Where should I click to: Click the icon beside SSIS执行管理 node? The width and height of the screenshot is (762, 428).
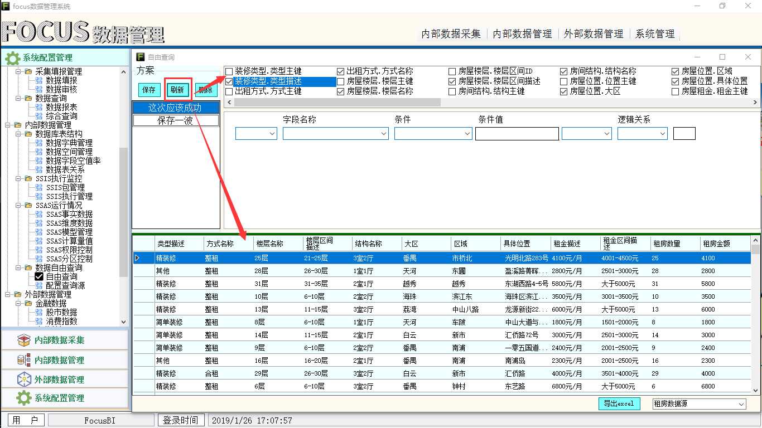tap(39, 196)
